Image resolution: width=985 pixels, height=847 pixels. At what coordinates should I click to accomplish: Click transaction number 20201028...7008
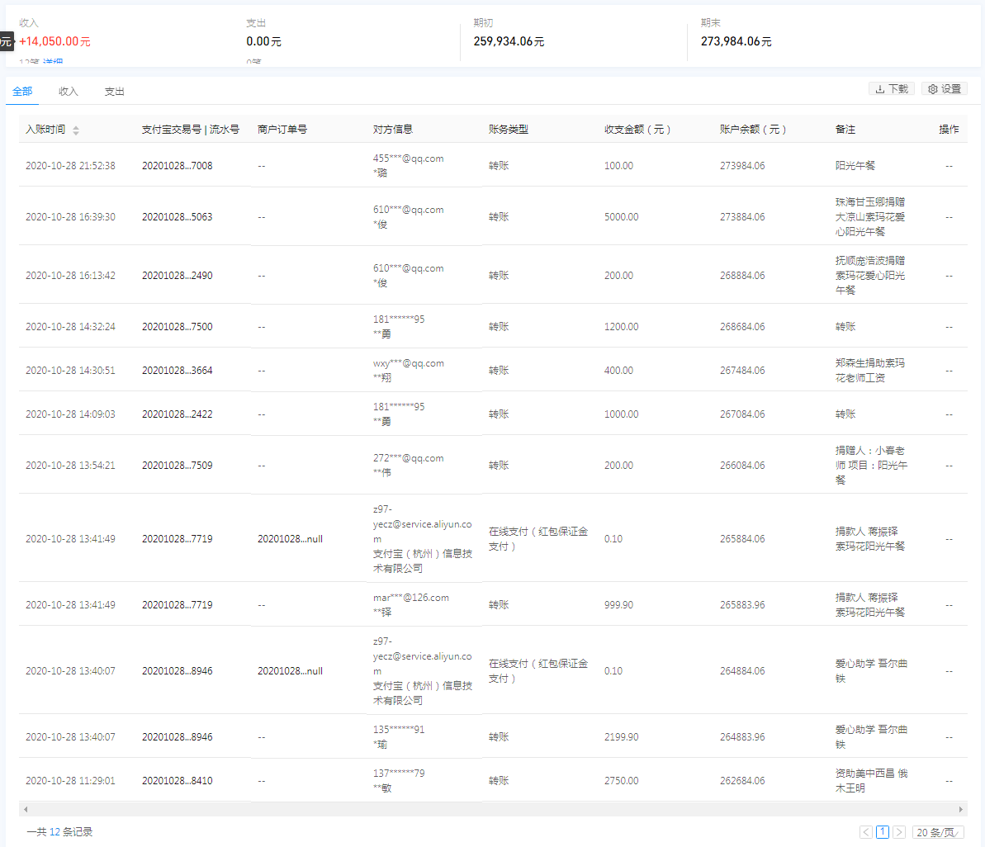[x=177, y=166]
